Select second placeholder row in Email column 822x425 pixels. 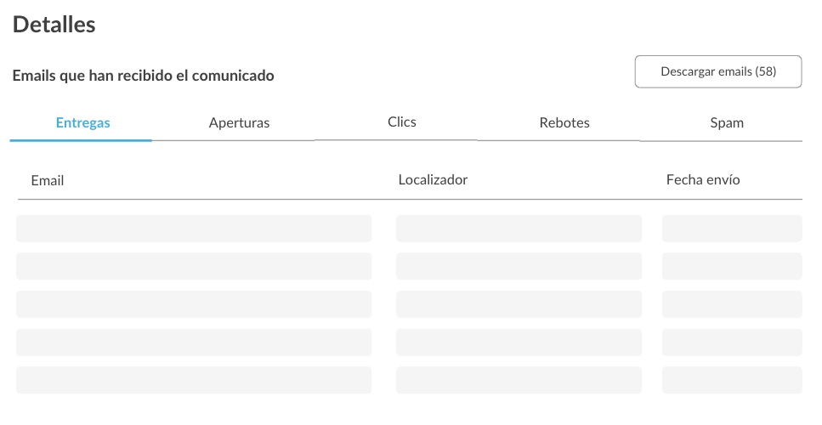click(194, 266)
